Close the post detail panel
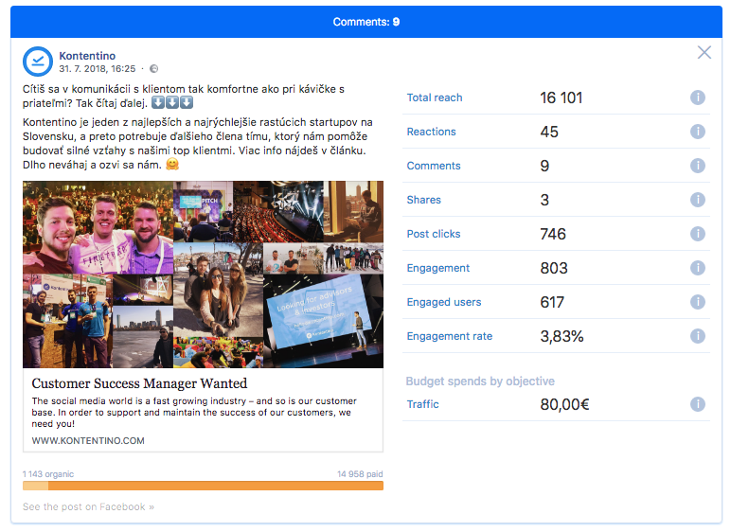This screenshot has height=532, width=731. [704, 52]
